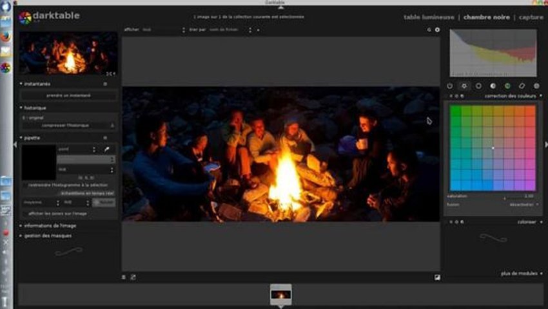
Task: Open the effects modules group (last icon)
Action: (536, 86)
